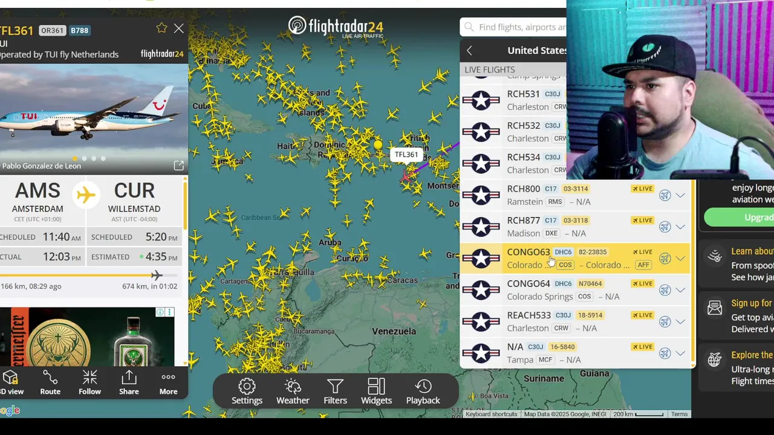Image resolution: width=774 pixels, height=435 pixels.
Task: Show CONGO63 on the map
Action: (x=665, y=258)
